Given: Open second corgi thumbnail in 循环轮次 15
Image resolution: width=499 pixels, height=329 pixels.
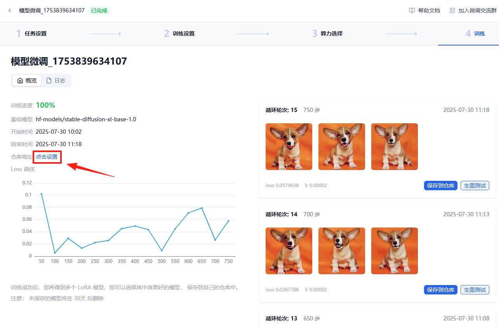Looking at the screenshot, I should pyautogui.click(x=342, y=147).
